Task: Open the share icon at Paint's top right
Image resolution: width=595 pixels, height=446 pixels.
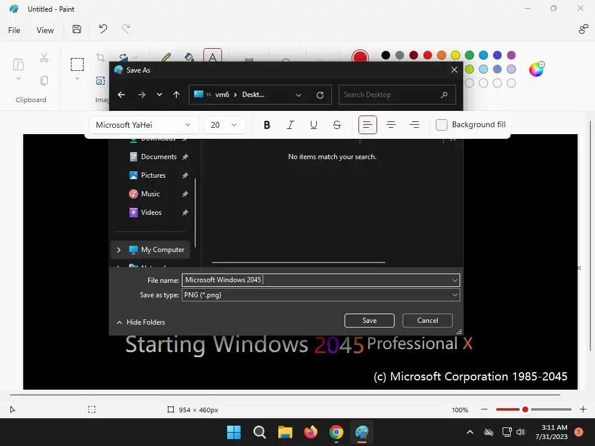Action: 583,29
